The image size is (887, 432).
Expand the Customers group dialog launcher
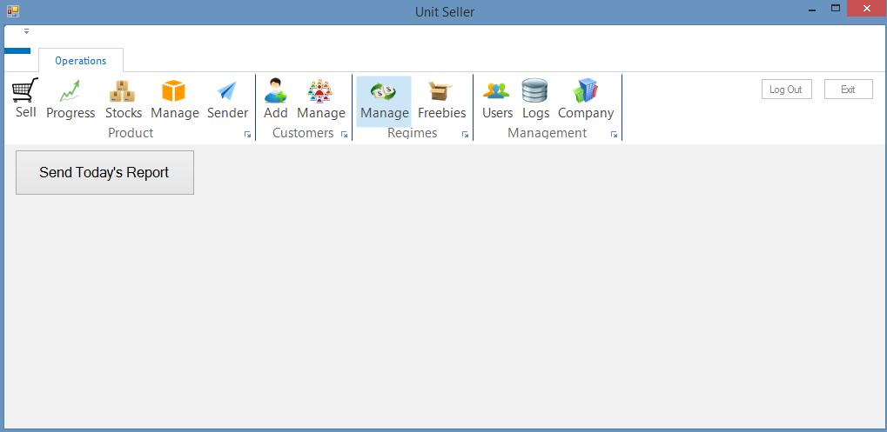344,135
